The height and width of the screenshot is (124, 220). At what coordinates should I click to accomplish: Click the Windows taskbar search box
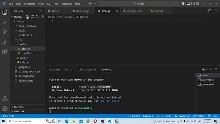coord(32,121)
